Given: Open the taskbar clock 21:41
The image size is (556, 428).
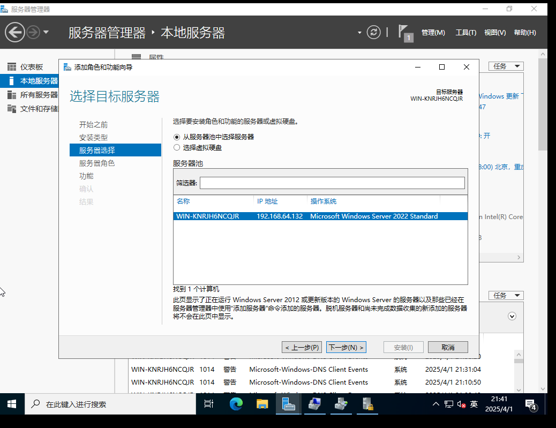Looking at the screenshot, I should (499, 404).
